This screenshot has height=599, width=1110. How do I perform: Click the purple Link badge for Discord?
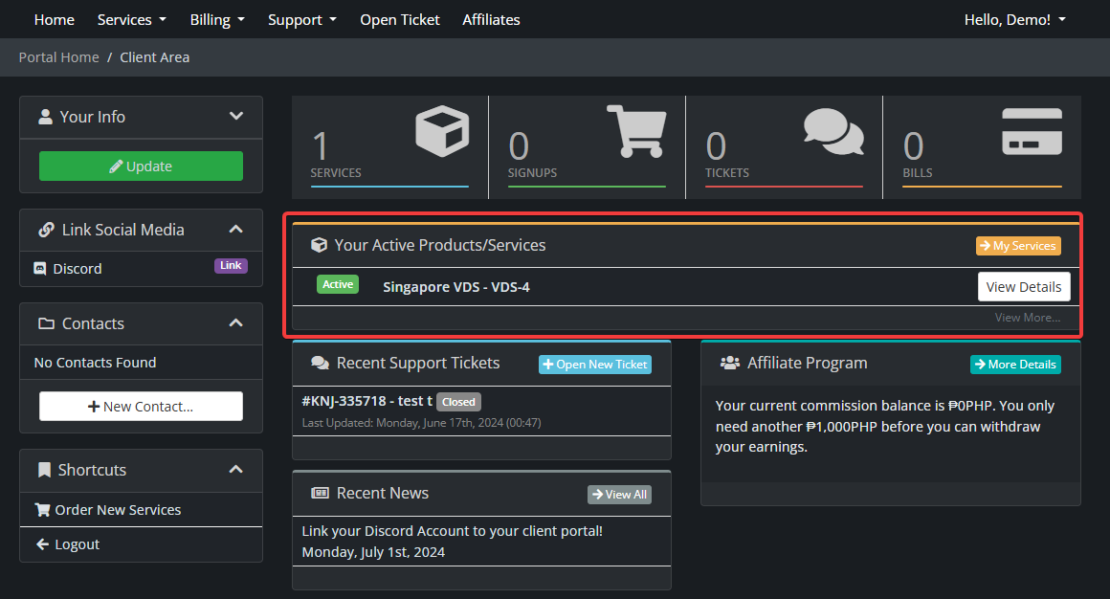(x=231, y=266)
